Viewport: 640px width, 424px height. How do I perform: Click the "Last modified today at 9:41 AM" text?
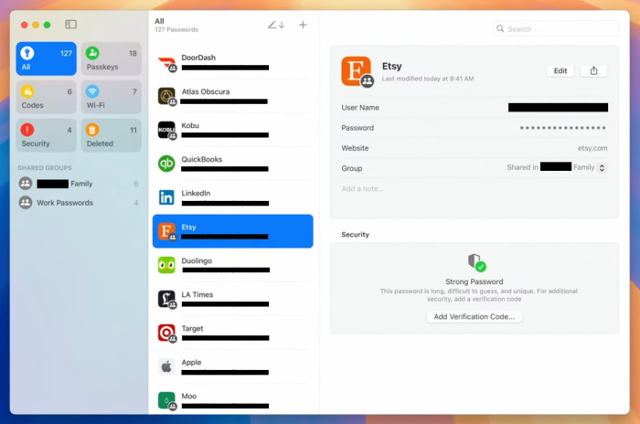(x=428, y=79)
